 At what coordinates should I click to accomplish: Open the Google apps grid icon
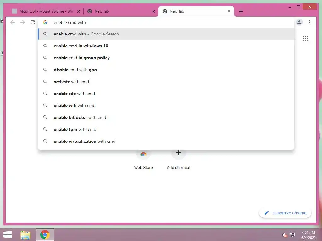coord(306,38)
